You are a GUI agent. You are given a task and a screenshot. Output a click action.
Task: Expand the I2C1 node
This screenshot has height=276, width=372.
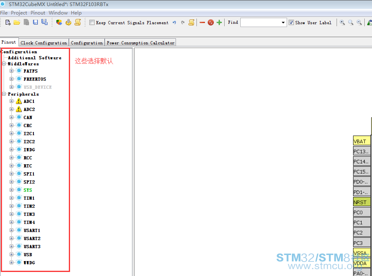tap(11, 134)
